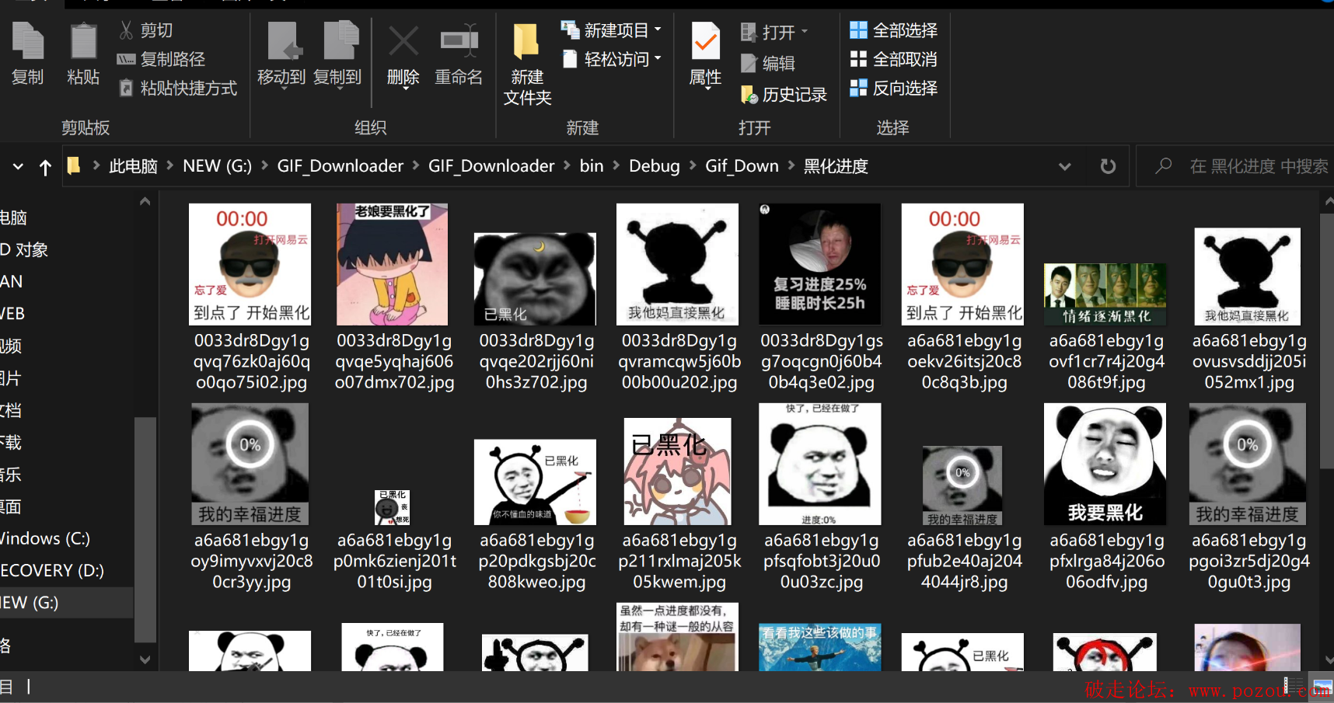Click navigation pane scroll down arrow
Image resolution: width=1334 pixels, height=703 pixels.
coord(145,659)
